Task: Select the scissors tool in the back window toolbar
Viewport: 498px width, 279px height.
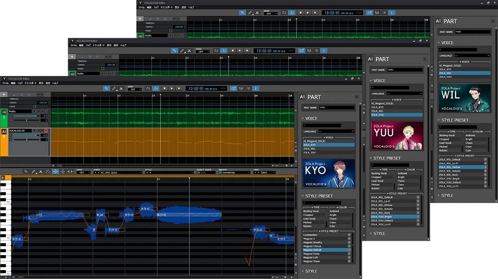Action: pyautogui.click(x=257, y=13)
